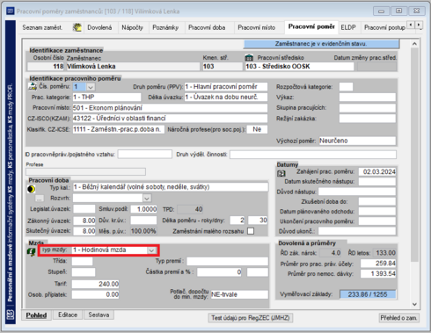431x333 pixels.
Task: Click the Zaměstnanec name field Vilímková Lenka
Action: [x=133, y=67]
